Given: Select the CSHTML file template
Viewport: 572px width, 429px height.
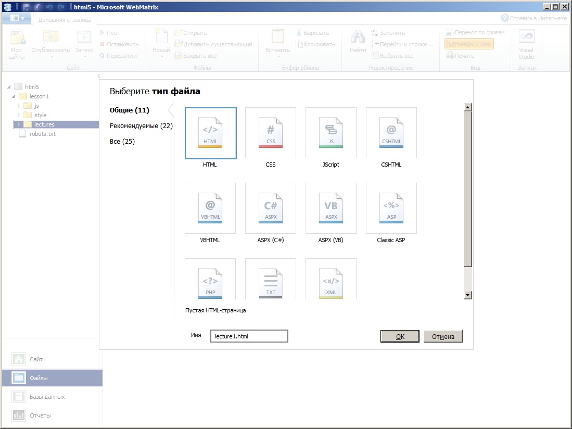Looking at the screenshot, I should coord(391,133).
